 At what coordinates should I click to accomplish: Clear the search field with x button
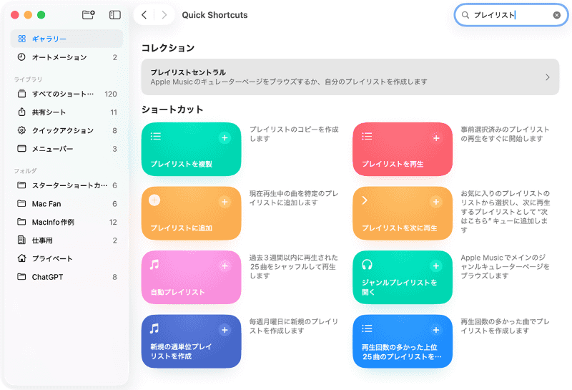pyautogui.click(x=557, y=15)
